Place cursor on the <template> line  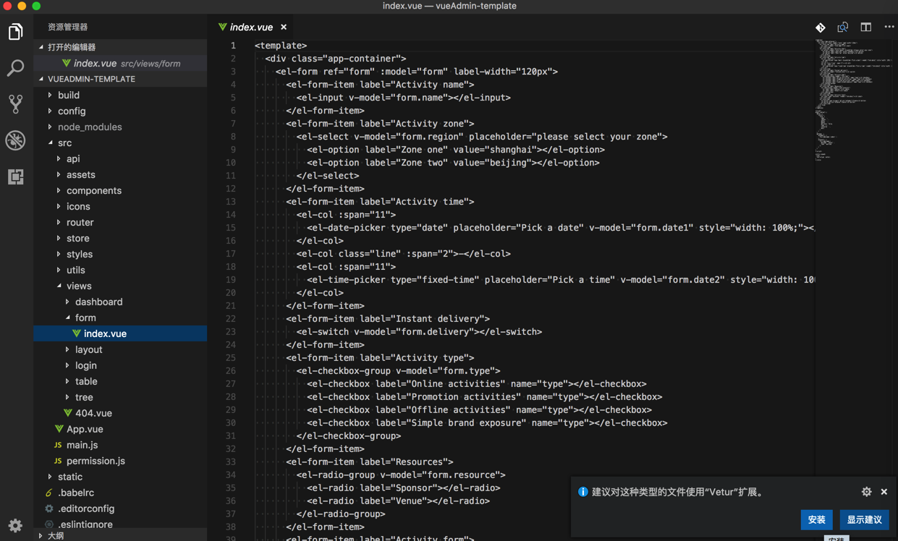tap(281, 46)
